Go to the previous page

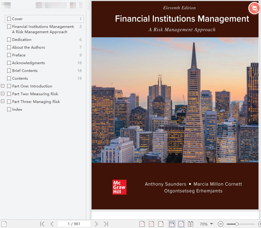(52, 224)
